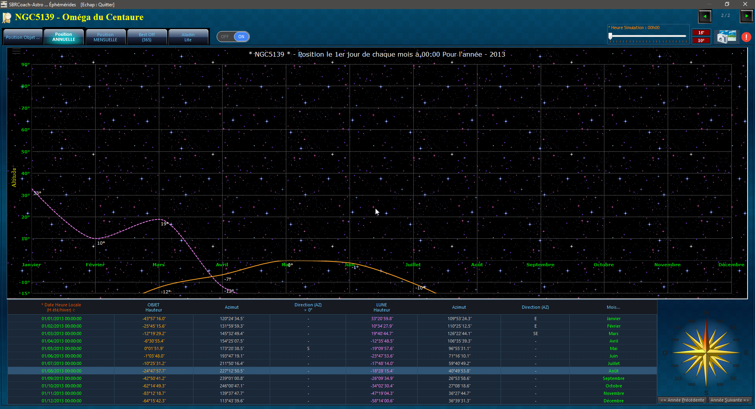755x409 pixels.
Task: Select the 10° step button
Action: pos(701,41)
